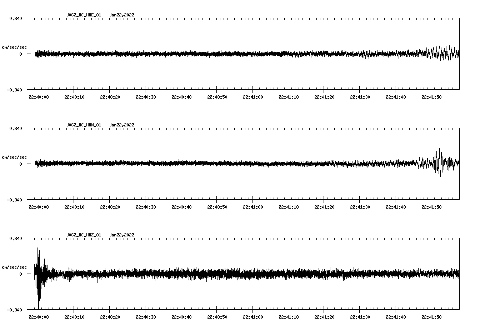
Task: Click the 22:41:20 time label on HNN axis
Action: tap(324, 207)
